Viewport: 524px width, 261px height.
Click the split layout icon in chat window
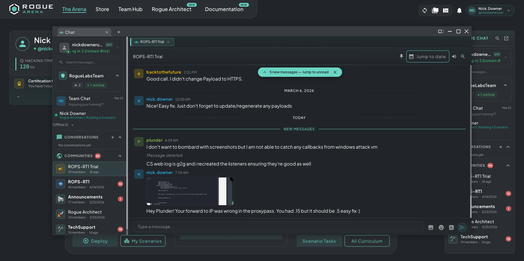tap(441, 31)
